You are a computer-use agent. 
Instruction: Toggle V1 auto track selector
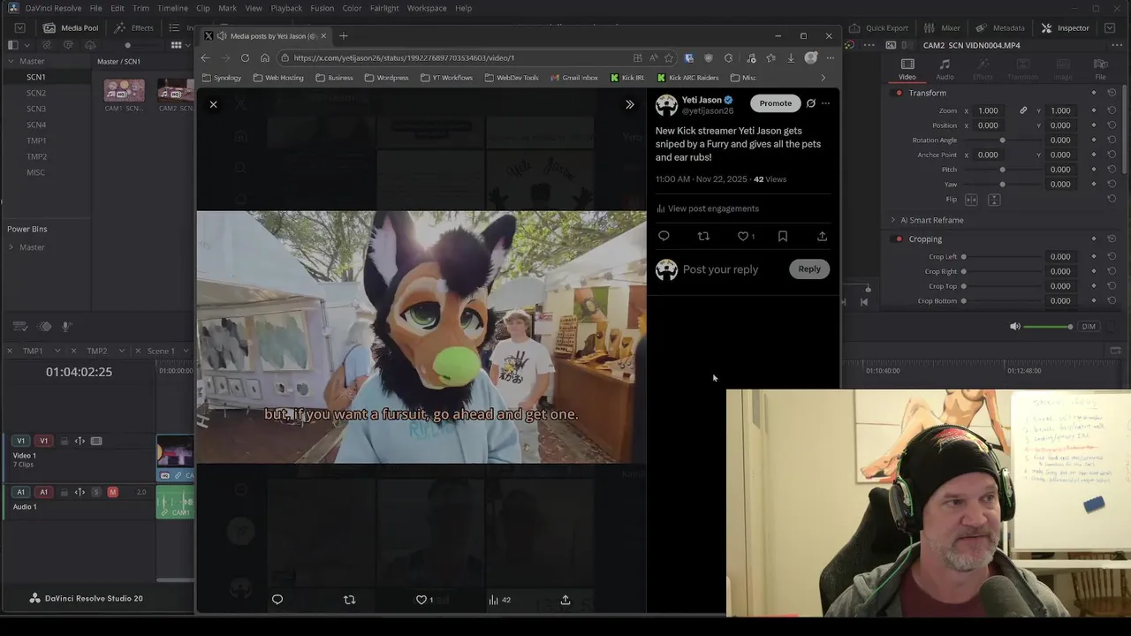(x=80, y=441)
